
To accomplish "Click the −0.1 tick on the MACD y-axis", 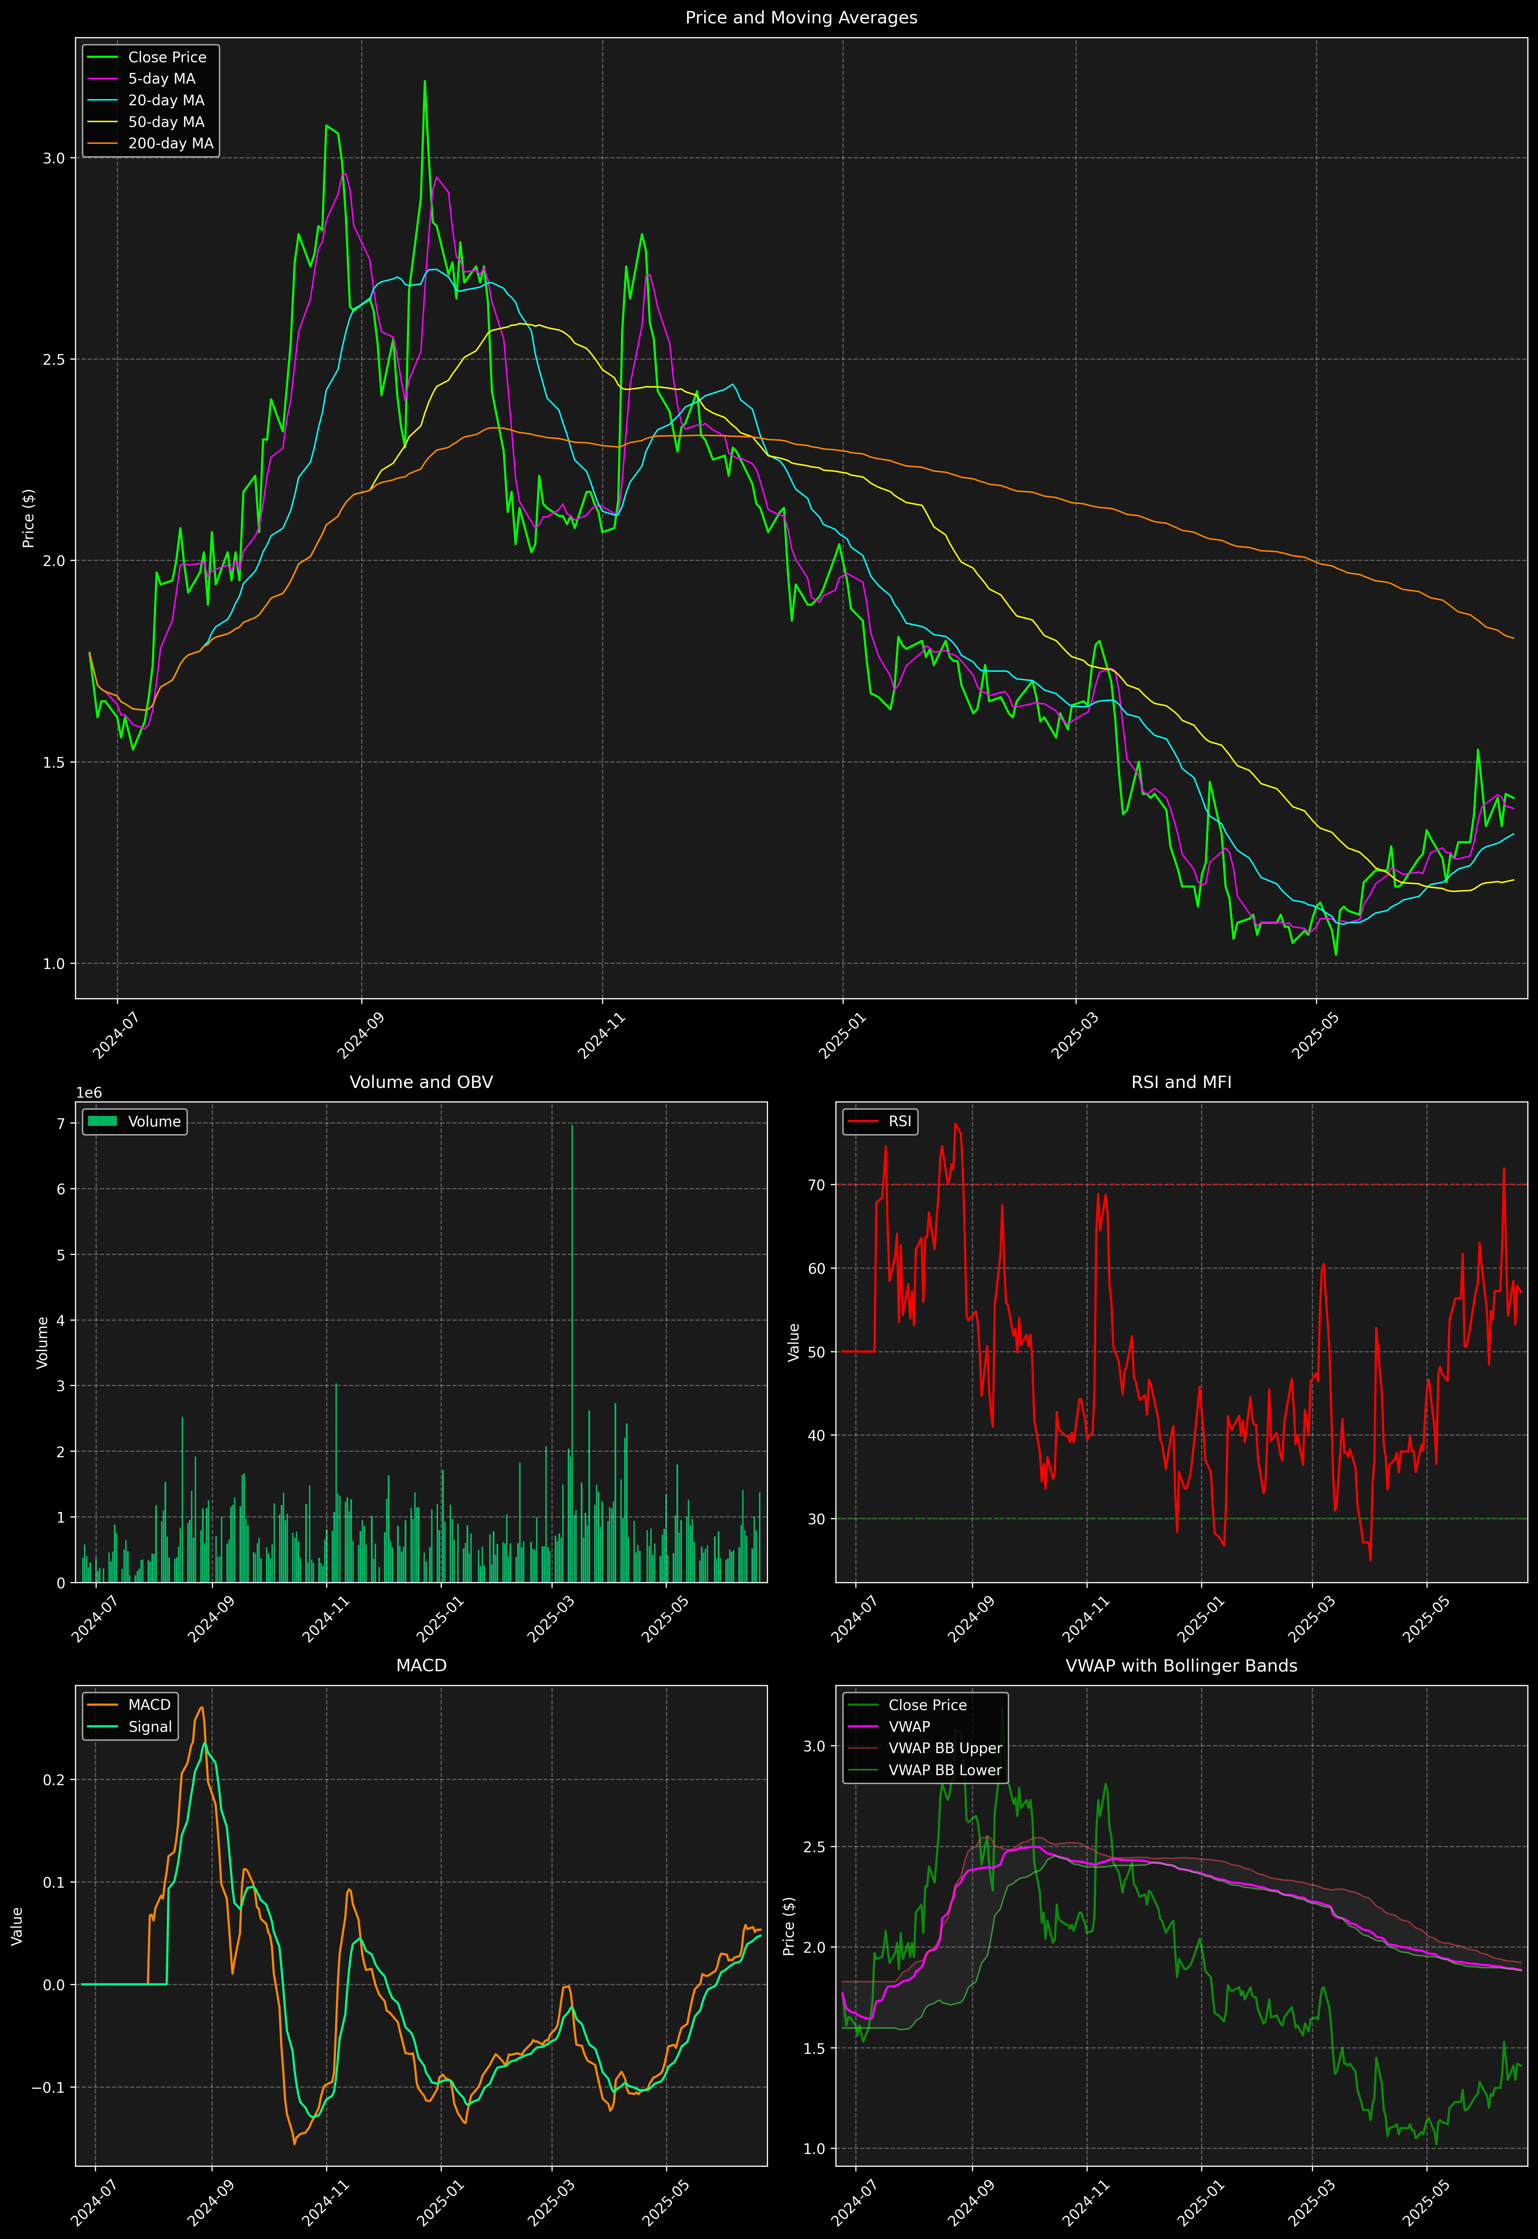I will (48, 2087).
